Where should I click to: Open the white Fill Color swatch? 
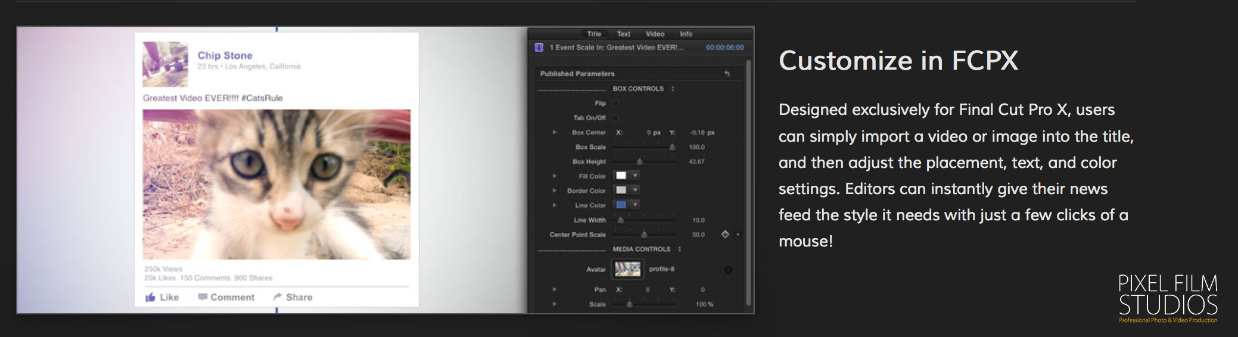click(x=621, y=176)
